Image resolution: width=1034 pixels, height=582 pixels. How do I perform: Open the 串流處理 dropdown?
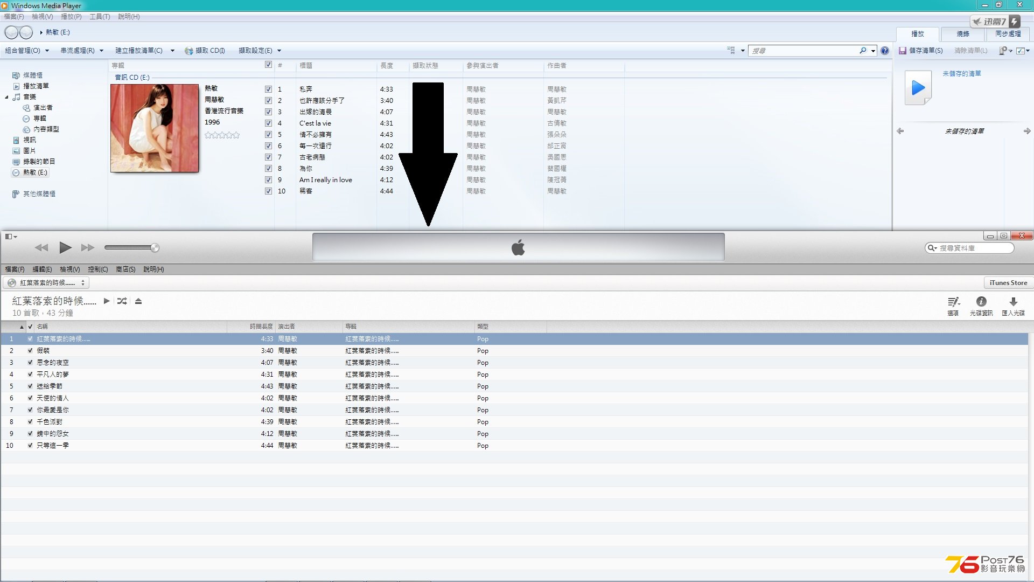[82, 51]
